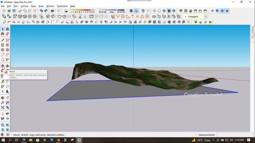Select the Freehand tool

click(x=8, y=40)
